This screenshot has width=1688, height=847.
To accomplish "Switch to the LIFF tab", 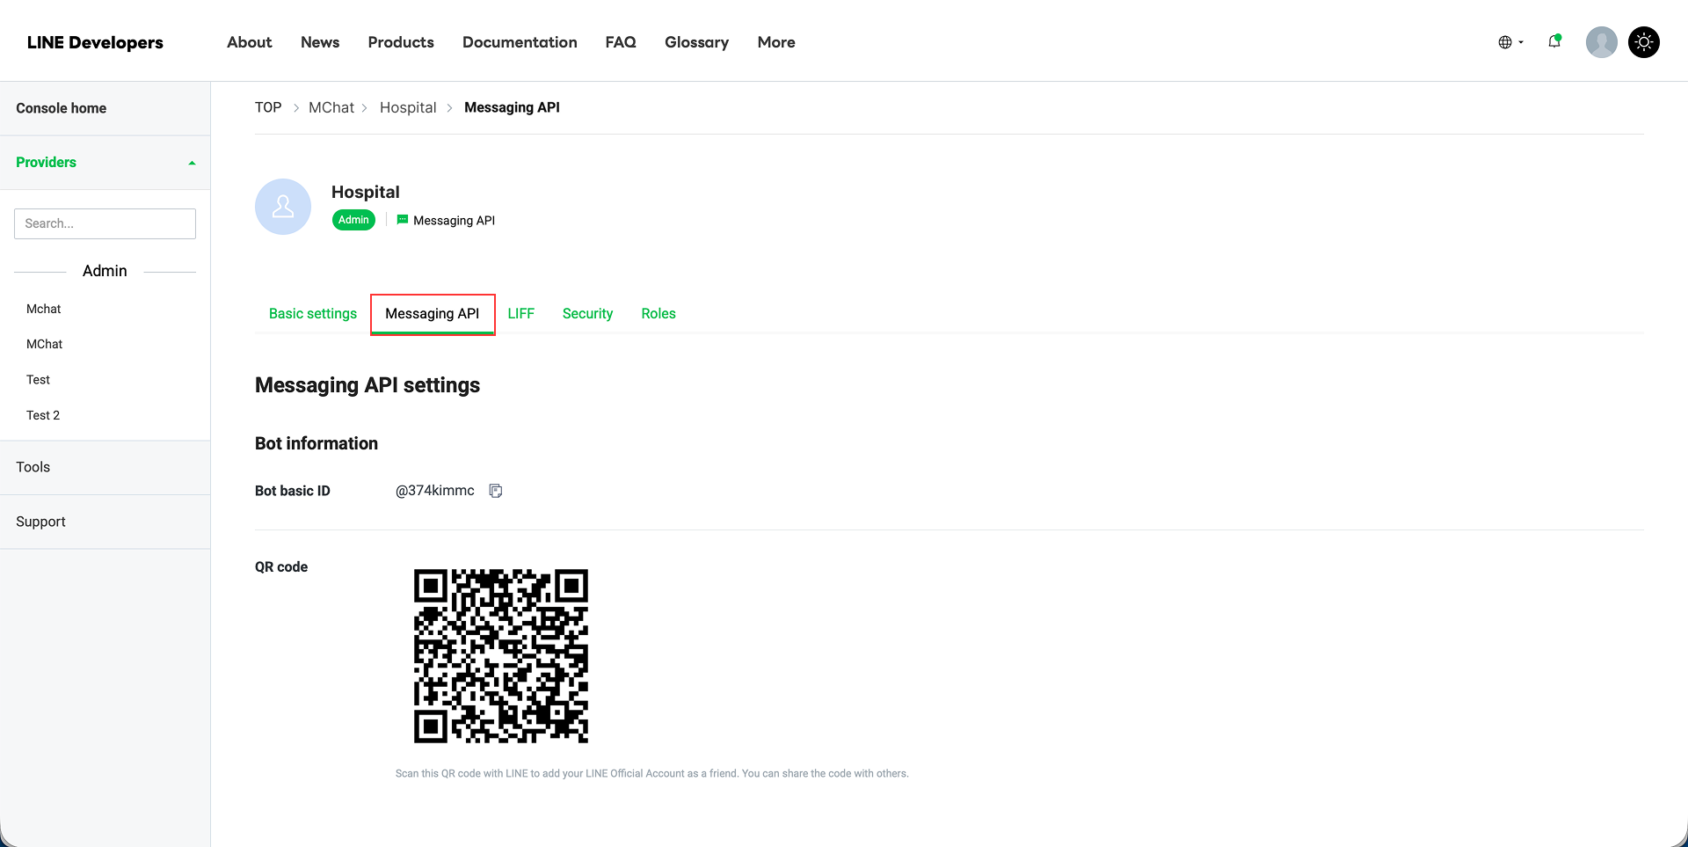I will 522,313.
